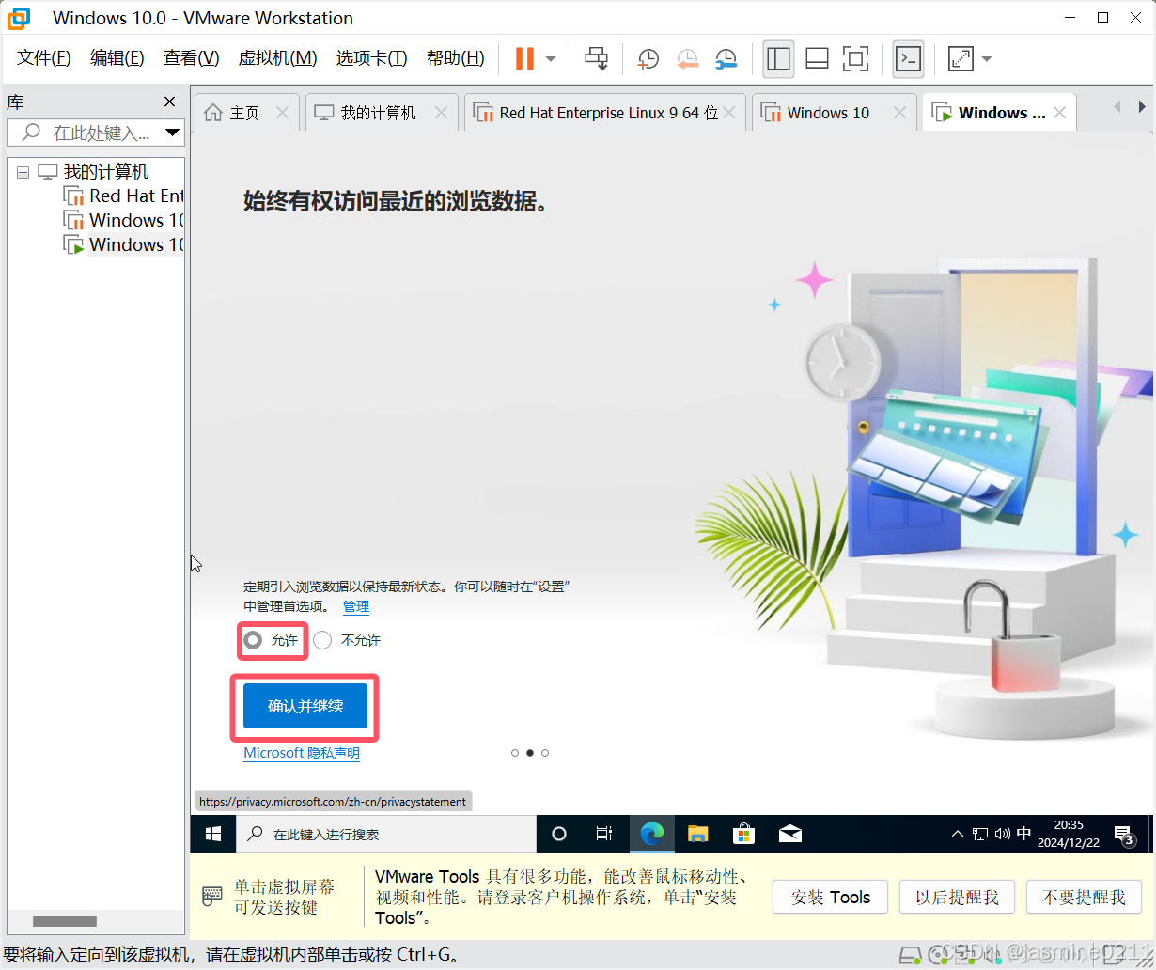
Task: Close the 库 library panel
Action: (x=170, y=102)
